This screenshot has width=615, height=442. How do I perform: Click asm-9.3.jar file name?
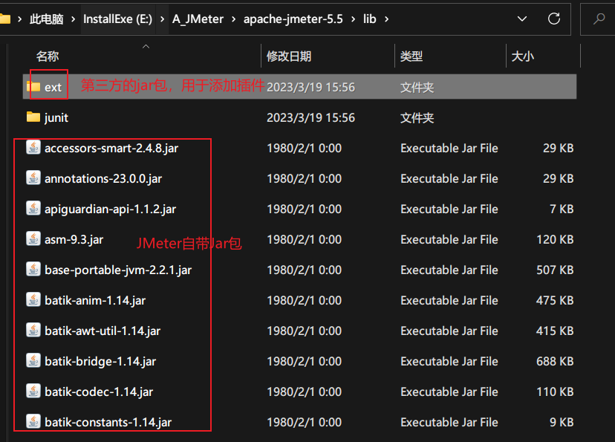[74, 240]
